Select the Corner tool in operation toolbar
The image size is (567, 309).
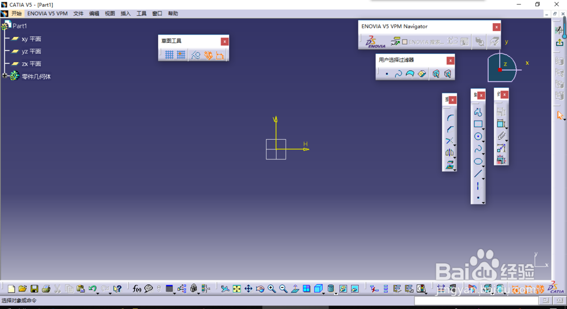450,117
